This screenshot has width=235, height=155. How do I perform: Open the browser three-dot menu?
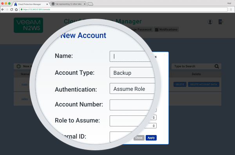[x=231, y=9]
